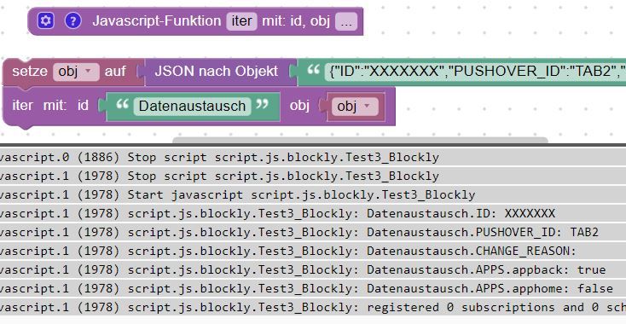The image size is (626, 324).
Task: Select the "setze" variable block label
Action: point(30,72)
